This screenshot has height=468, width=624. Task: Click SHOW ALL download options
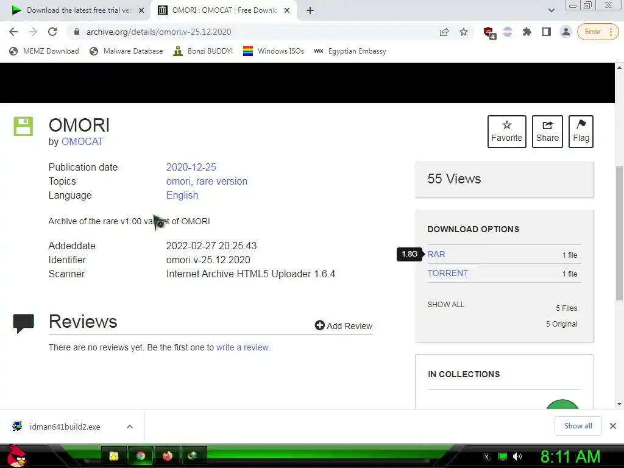tap(445, 305)
